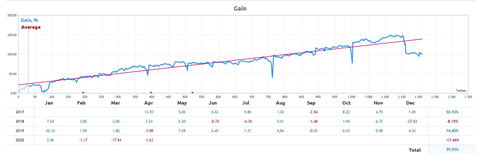480x158 pixels.
Task: Click the "Gain" chart title
Action: 240,8
